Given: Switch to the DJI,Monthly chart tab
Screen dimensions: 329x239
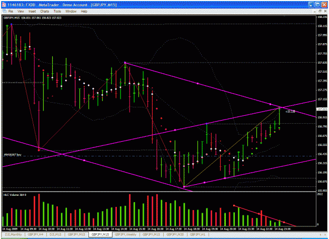Looking at the screenshot, I should (x=14, y=234).
